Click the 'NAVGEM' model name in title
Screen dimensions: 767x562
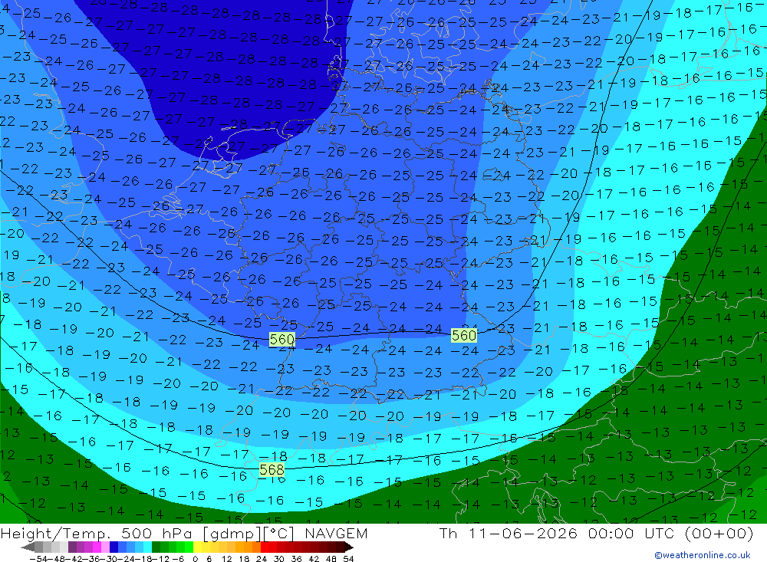[x=336, y=533]
